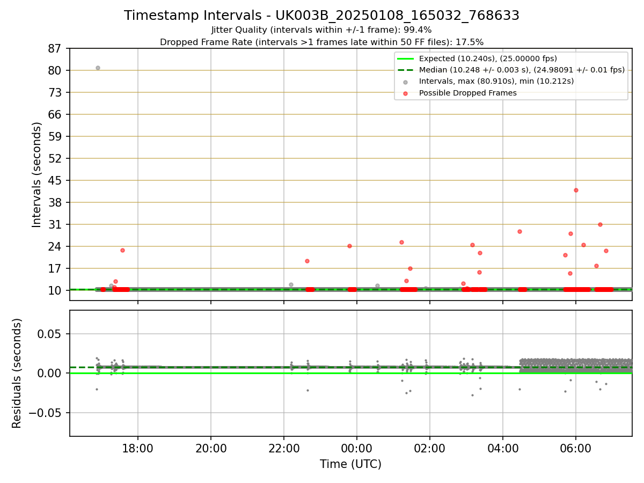Click the 'Intervals (seconds)' y-axis label

pyautogui.click(x=37, y=174)
